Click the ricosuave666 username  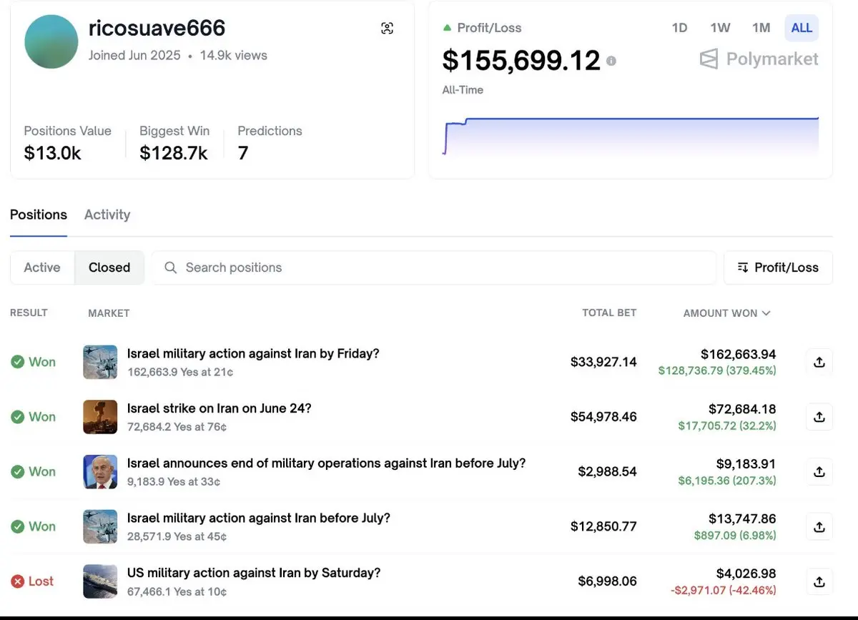[157, 28]
